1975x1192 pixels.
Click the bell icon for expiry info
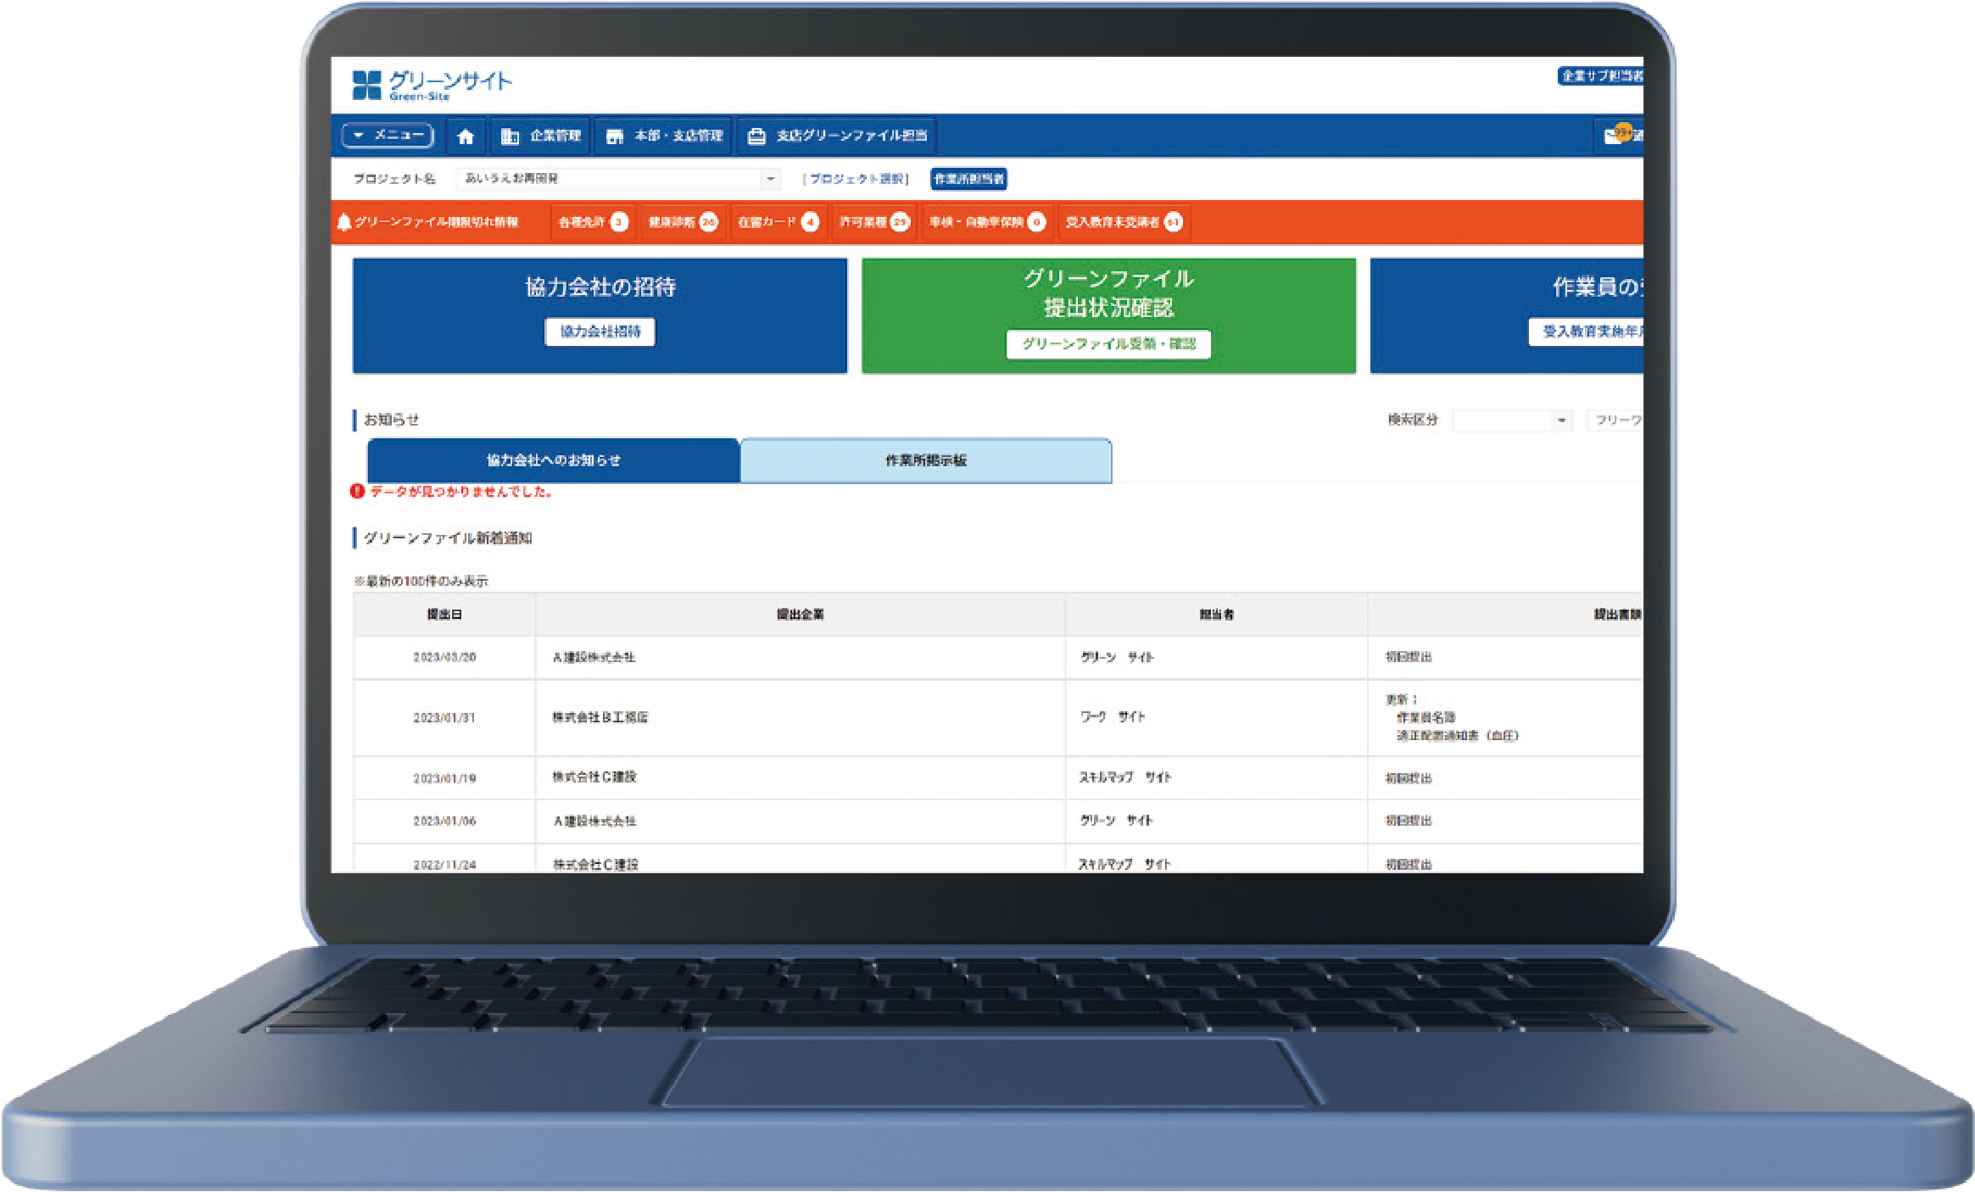[x=343, y=222]
